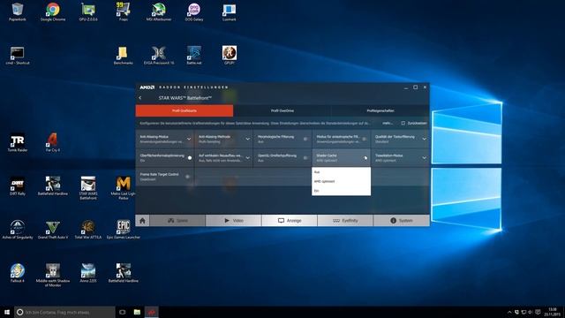565x318 pixels.
Task: Select the DiRT Rally desktop icon
Action: pyautogui.click(x=18, y=186)
